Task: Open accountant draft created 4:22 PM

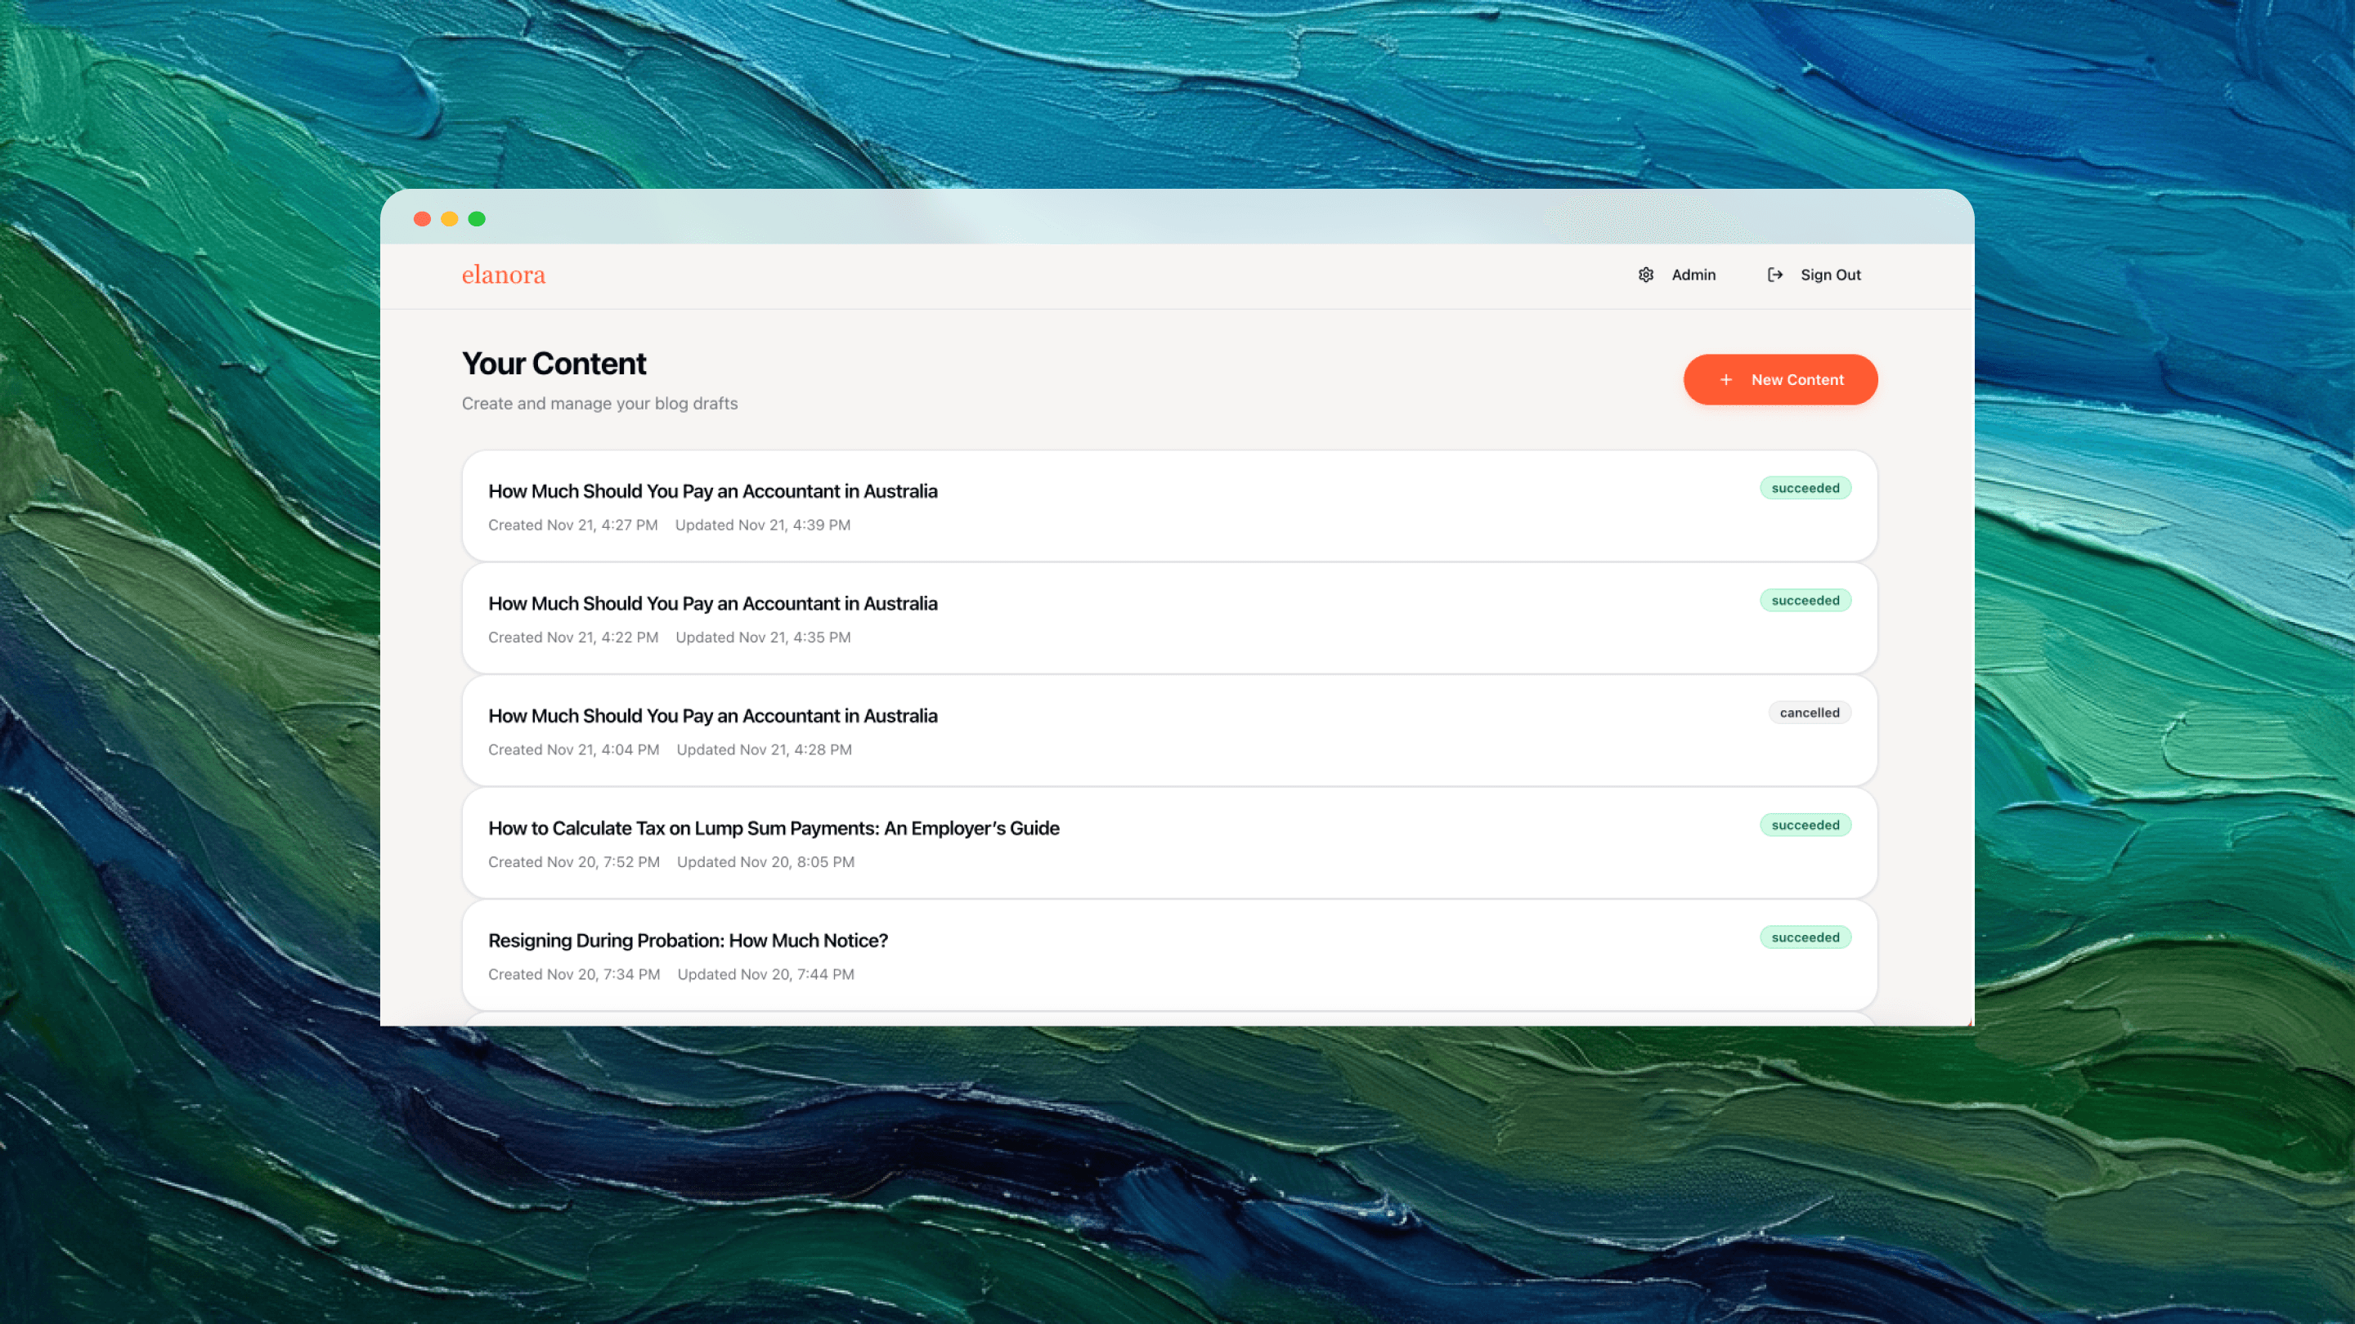Action: pyautogui.click(x=712, y=604)
